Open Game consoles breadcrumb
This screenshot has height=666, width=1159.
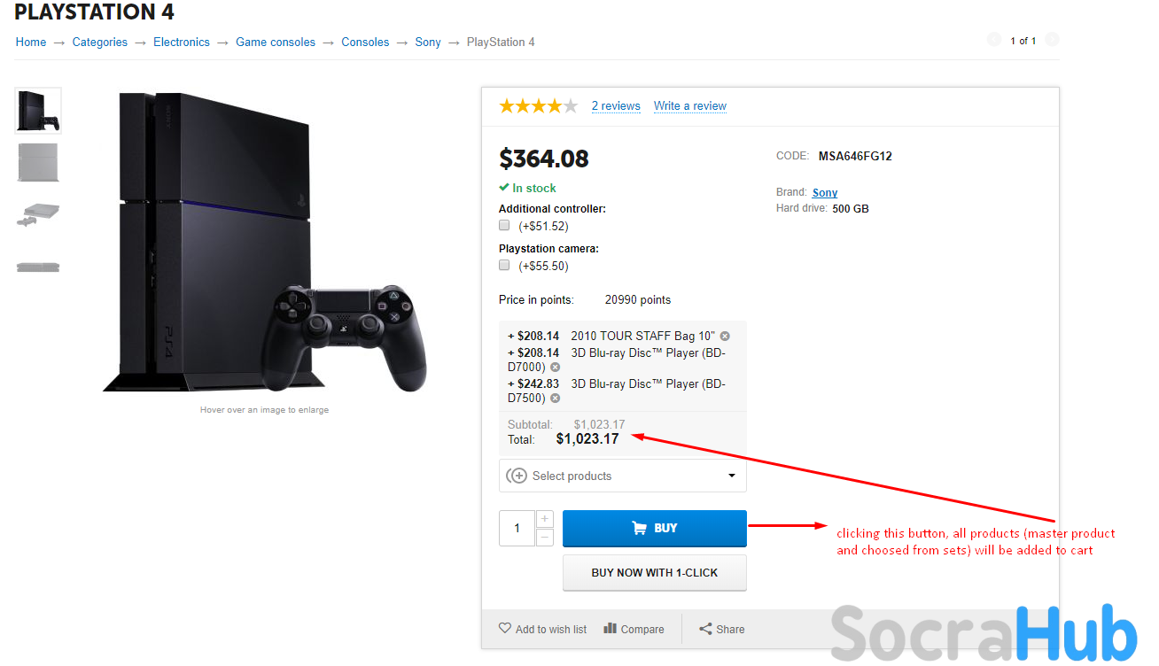tap(276, 42)
